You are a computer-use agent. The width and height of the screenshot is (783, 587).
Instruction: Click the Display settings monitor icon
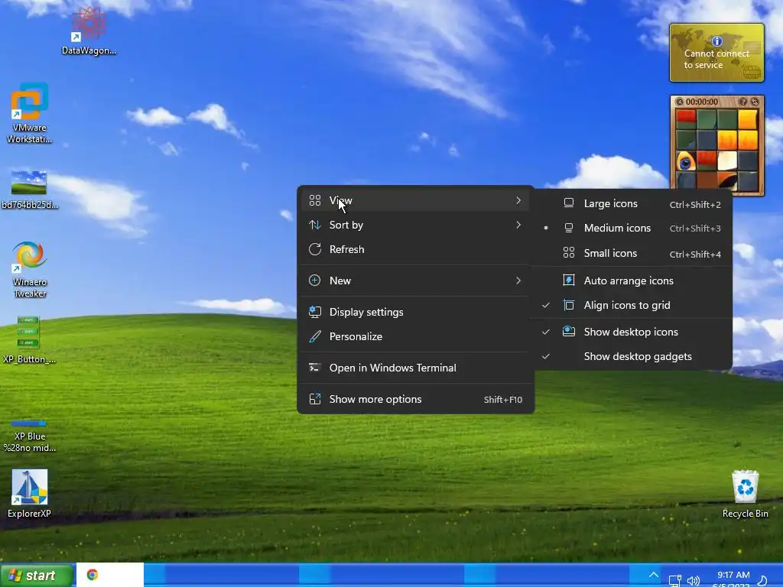pyautogui.click(x=314, y=312)
